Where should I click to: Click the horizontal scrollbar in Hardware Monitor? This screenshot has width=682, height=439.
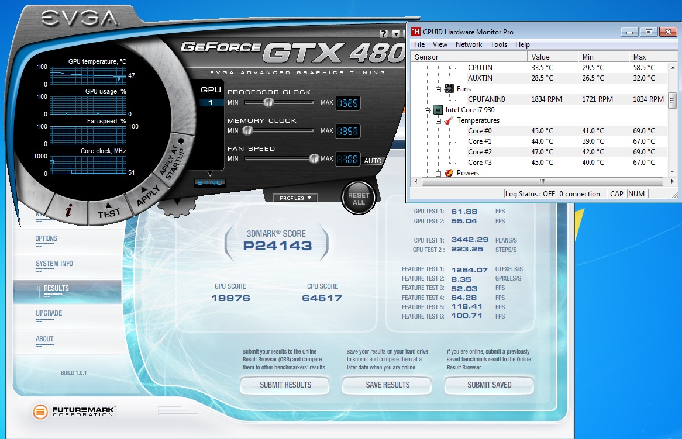coord(542,181)
